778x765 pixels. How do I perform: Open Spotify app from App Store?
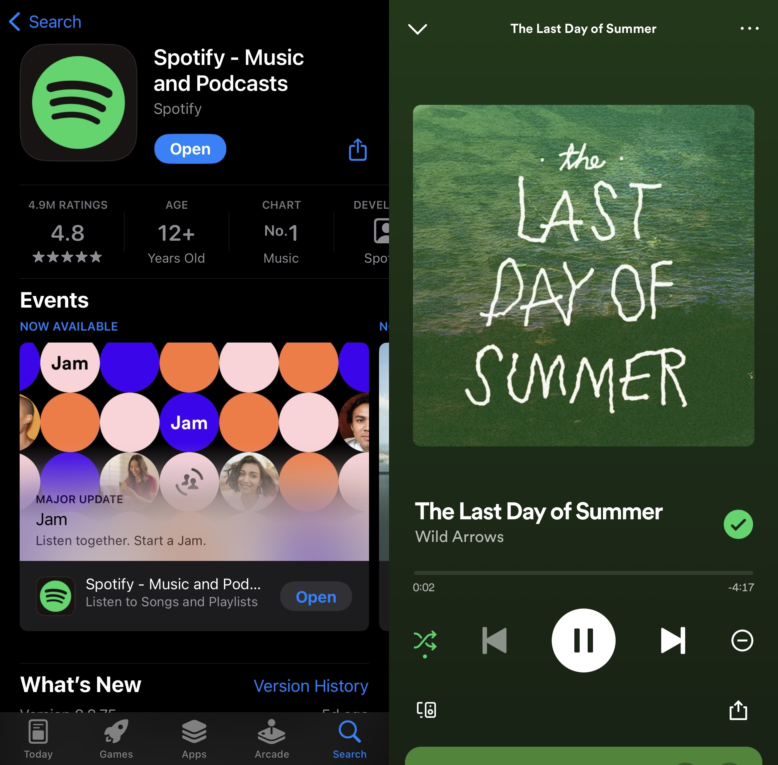(x=190, y=148)
